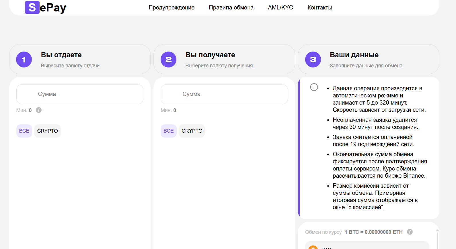Click the SePay logo
The height and width of the screenshot is (249, 456).
(x=46, y=7)
